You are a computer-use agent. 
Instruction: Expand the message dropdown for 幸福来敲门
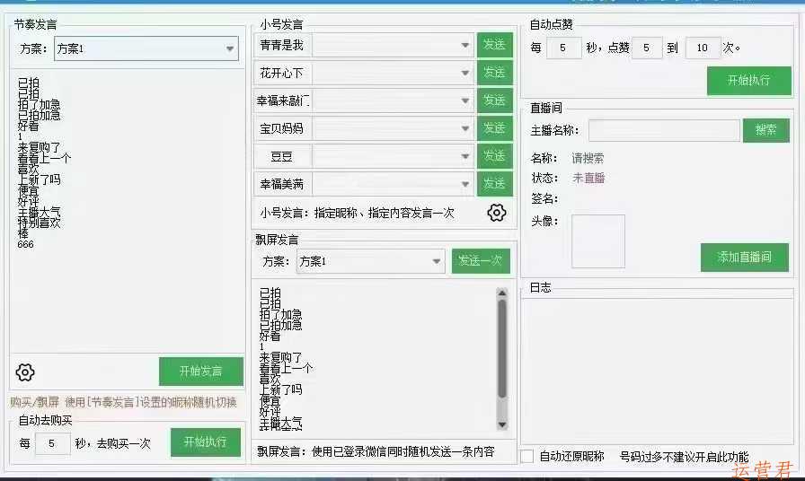(x=464, y=101)
